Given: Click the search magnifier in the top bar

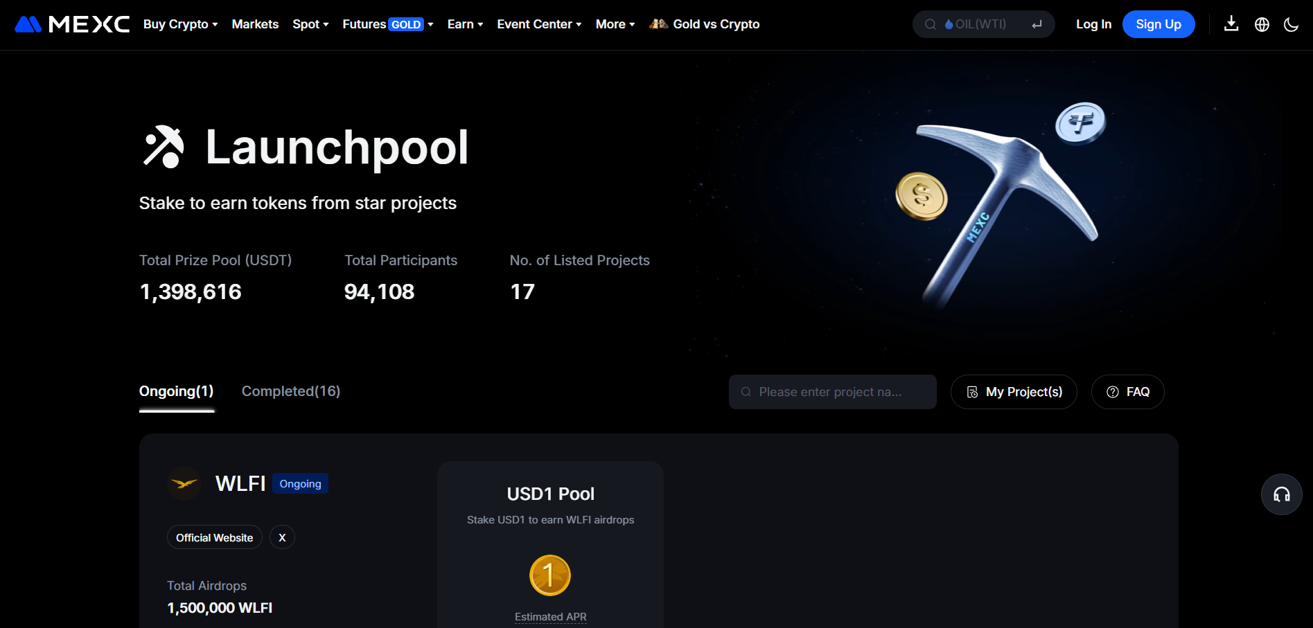Looking at the screenshot, I should [931, 24].
